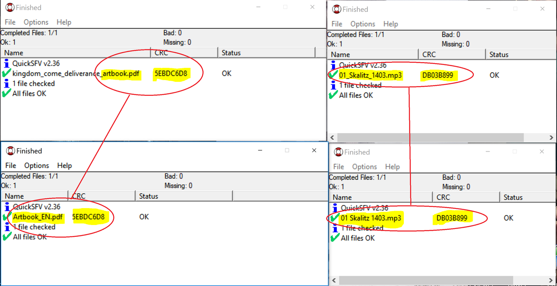Click the title bar icon of the '01 Skalitz 1403.mp3' window
This screenshot has width=557, height=286.
coord(338,152)
